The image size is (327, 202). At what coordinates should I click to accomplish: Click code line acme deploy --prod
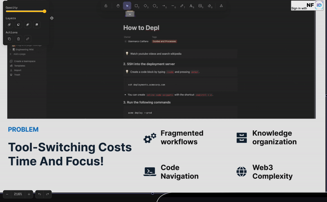tap(140, 113)
